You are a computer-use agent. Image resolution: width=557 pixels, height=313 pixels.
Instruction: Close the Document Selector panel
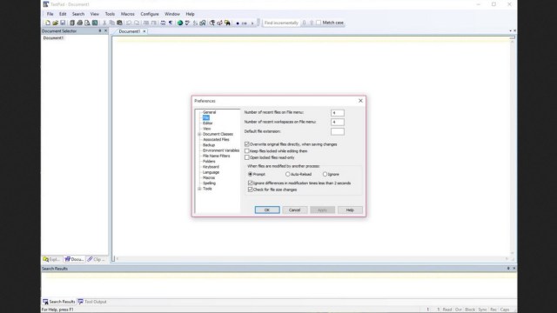105,31
